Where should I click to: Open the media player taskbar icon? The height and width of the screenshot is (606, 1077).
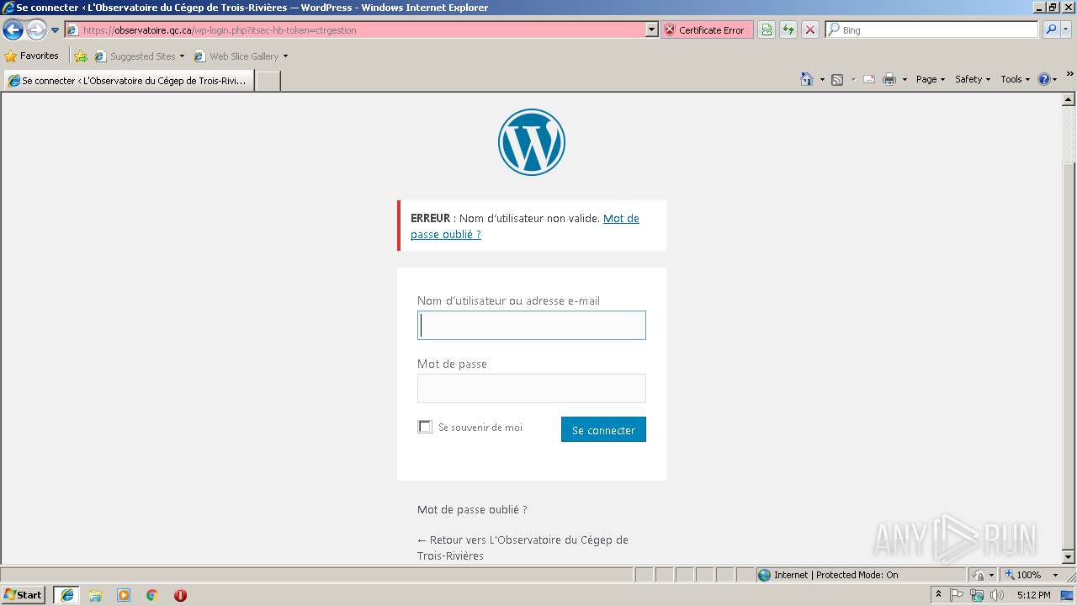[124, 595]
